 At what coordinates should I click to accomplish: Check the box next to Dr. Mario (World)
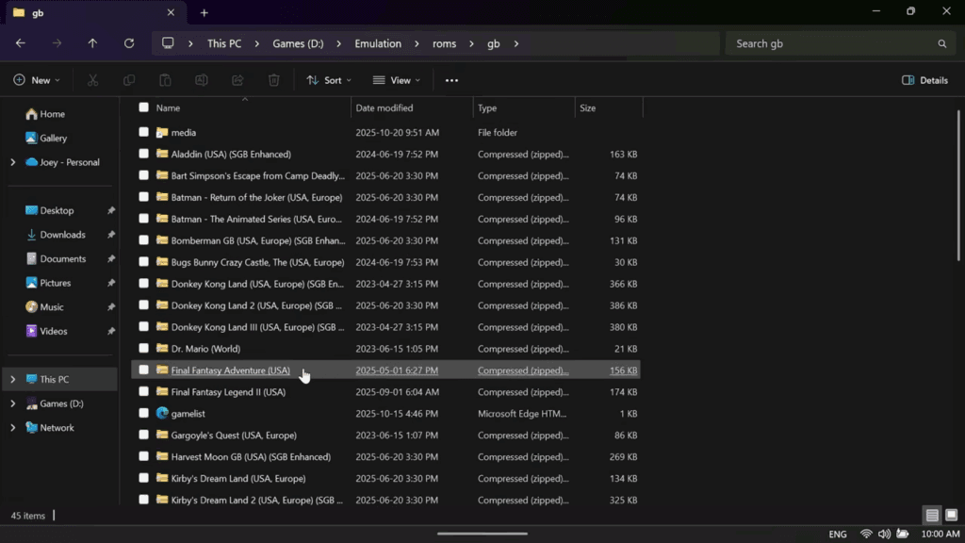[144, 348]
